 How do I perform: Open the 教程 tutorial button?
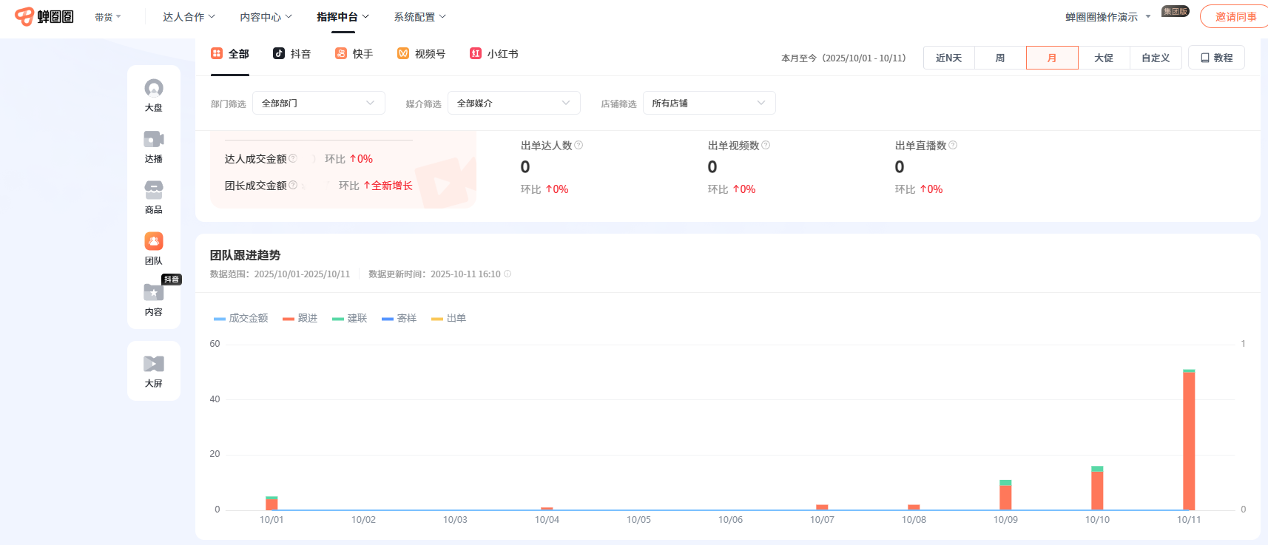1216,58
